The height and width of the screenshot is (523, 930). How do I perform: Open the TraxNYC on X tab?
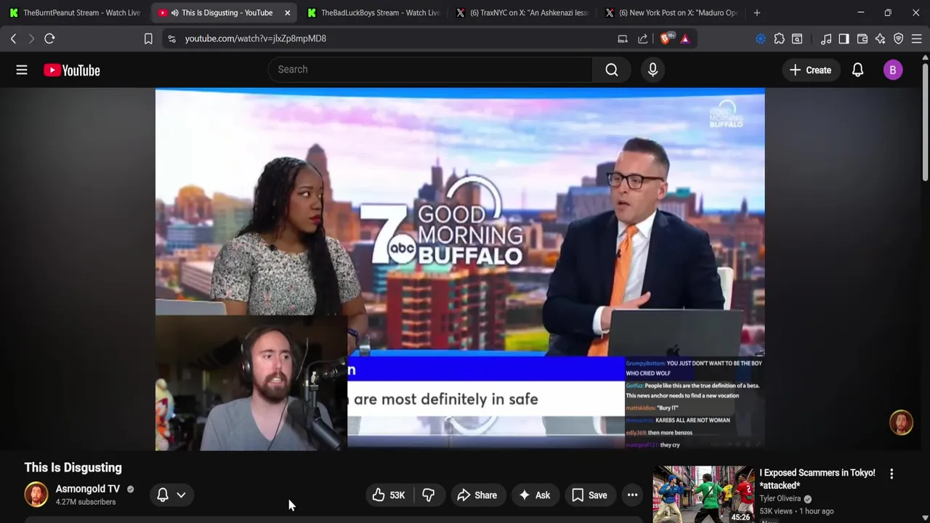pos(522,12)
